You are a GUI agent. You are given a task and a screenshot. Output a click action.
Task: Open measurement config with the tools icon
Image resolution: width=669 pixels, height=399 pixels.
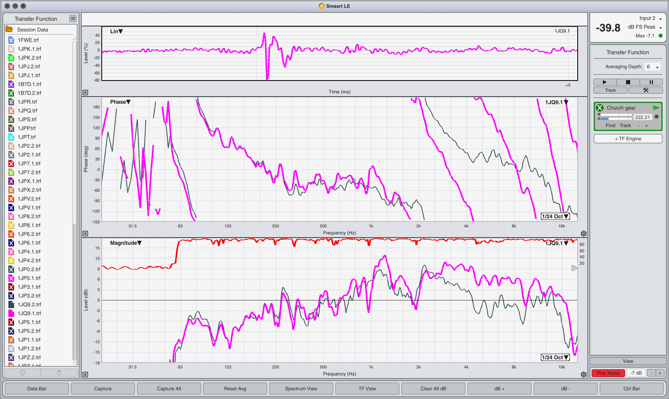(x=645, y=90)
